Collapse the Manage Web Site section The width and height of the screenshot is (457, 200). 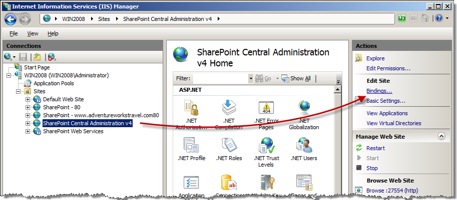pyautogui.click(x=441, y=136)
